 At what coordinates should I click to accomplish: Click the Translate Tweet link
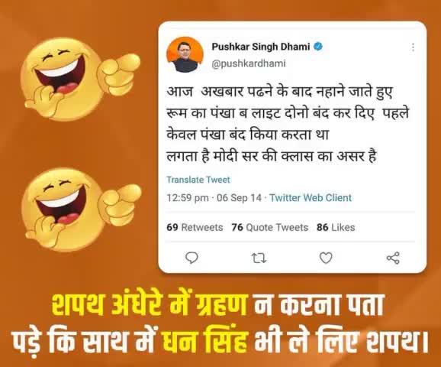point(198,180)
